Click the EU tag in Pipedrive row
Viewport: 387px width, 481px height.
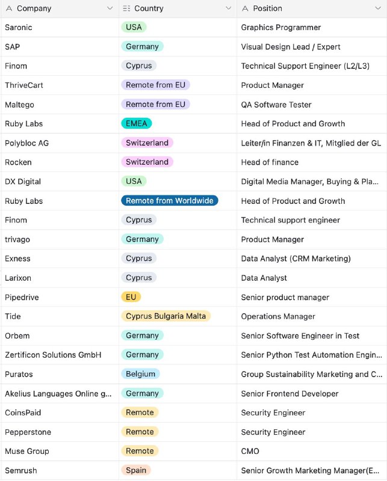point(131,296)
